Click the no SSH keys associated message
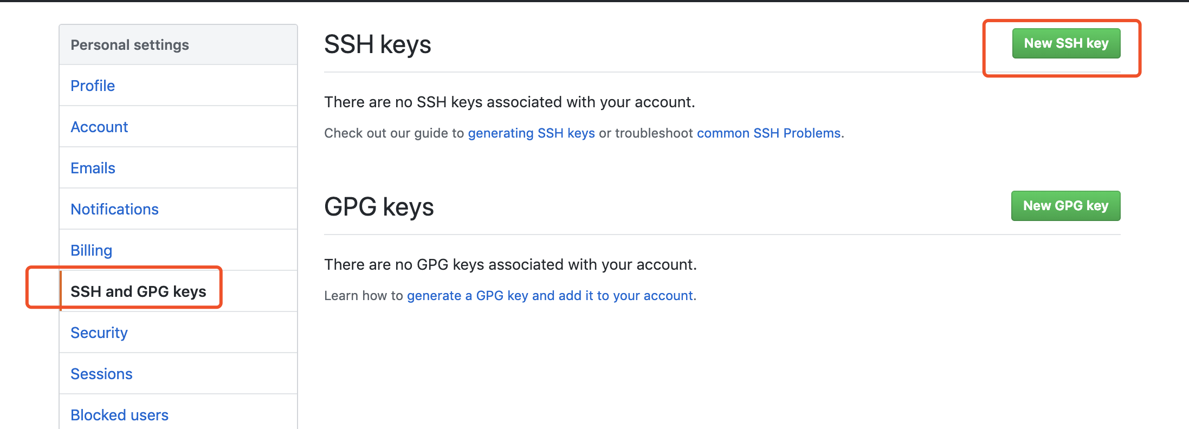This screenshot has height=429, width=1189. tap(509, 102)
